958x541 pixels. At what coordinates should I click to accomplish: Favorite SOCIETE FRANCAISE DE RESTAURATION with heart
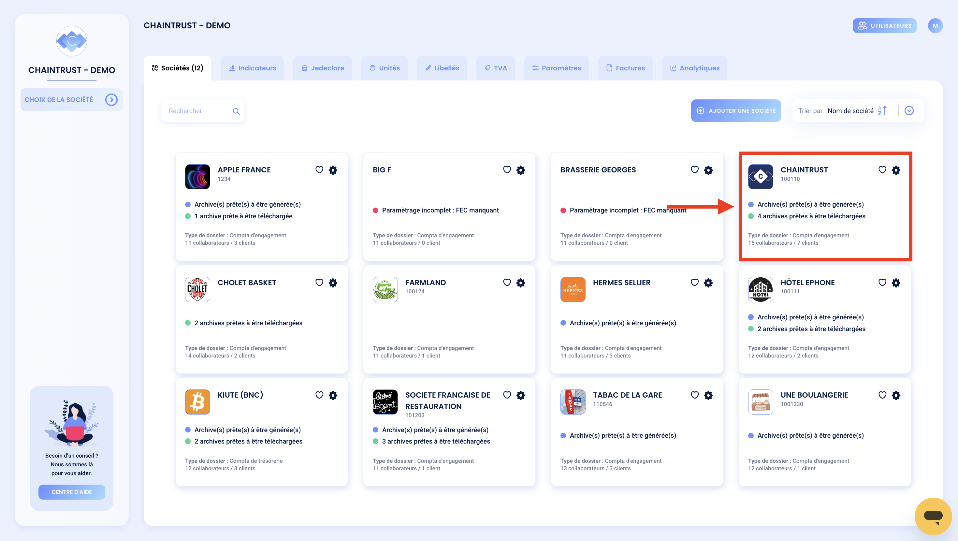click(507, 395)
